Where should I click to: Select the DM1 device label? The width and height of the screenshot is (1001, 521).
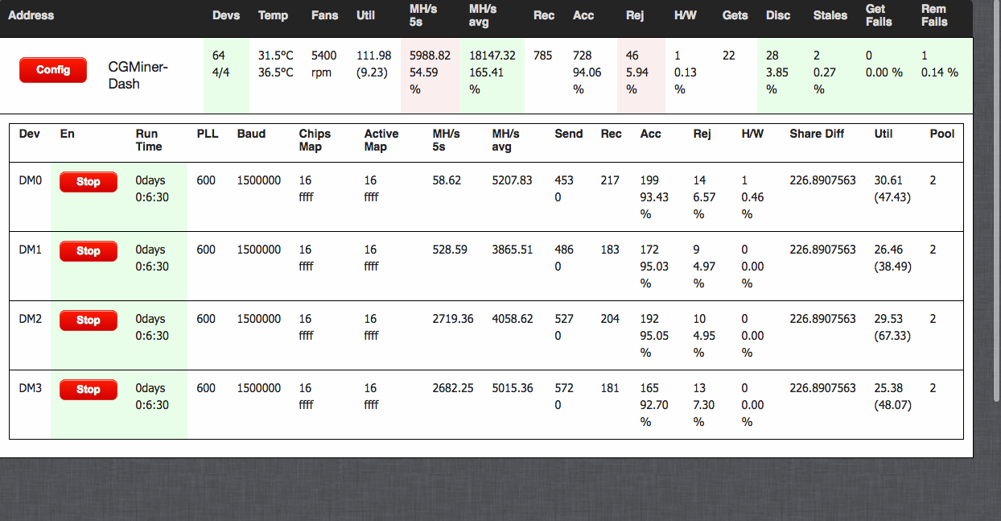pos(31,250)
